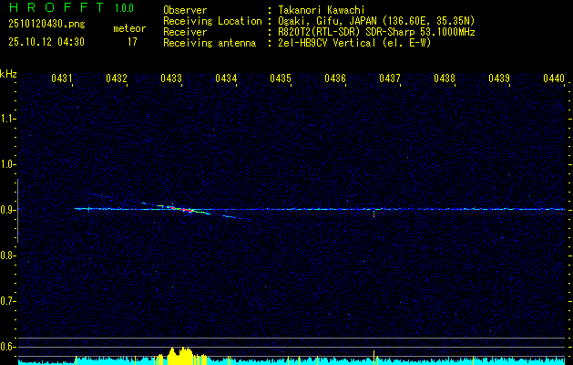Click the date stamp 25.10.12 04:30
Screen dimensions: 573x365
[x=46, y=42]
